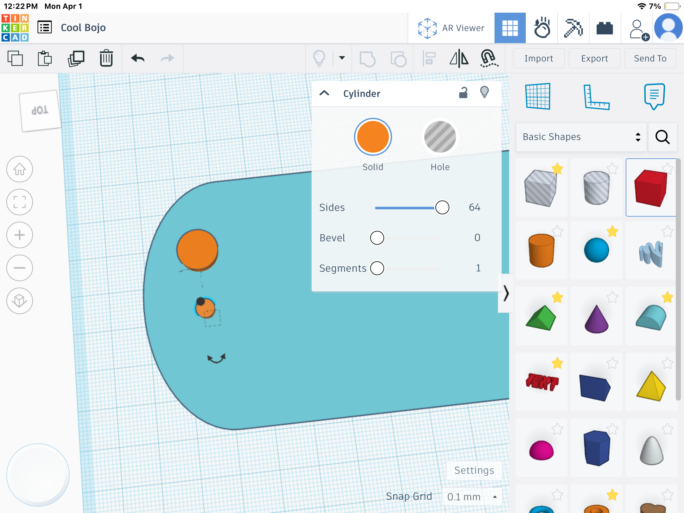The width and height of the screenshot is (684, 513).
Task: Switch perspective with orthographic cube button
Action: click(20, 301)
